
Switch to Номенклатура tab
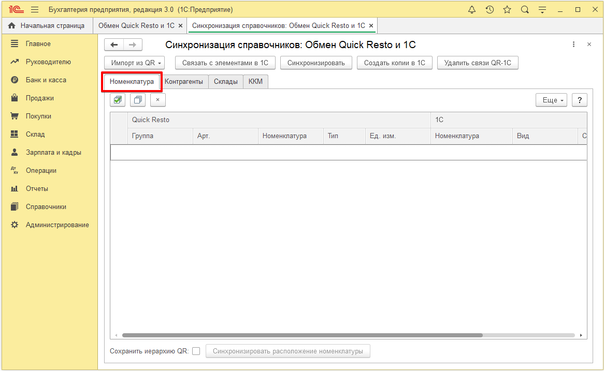132,82
